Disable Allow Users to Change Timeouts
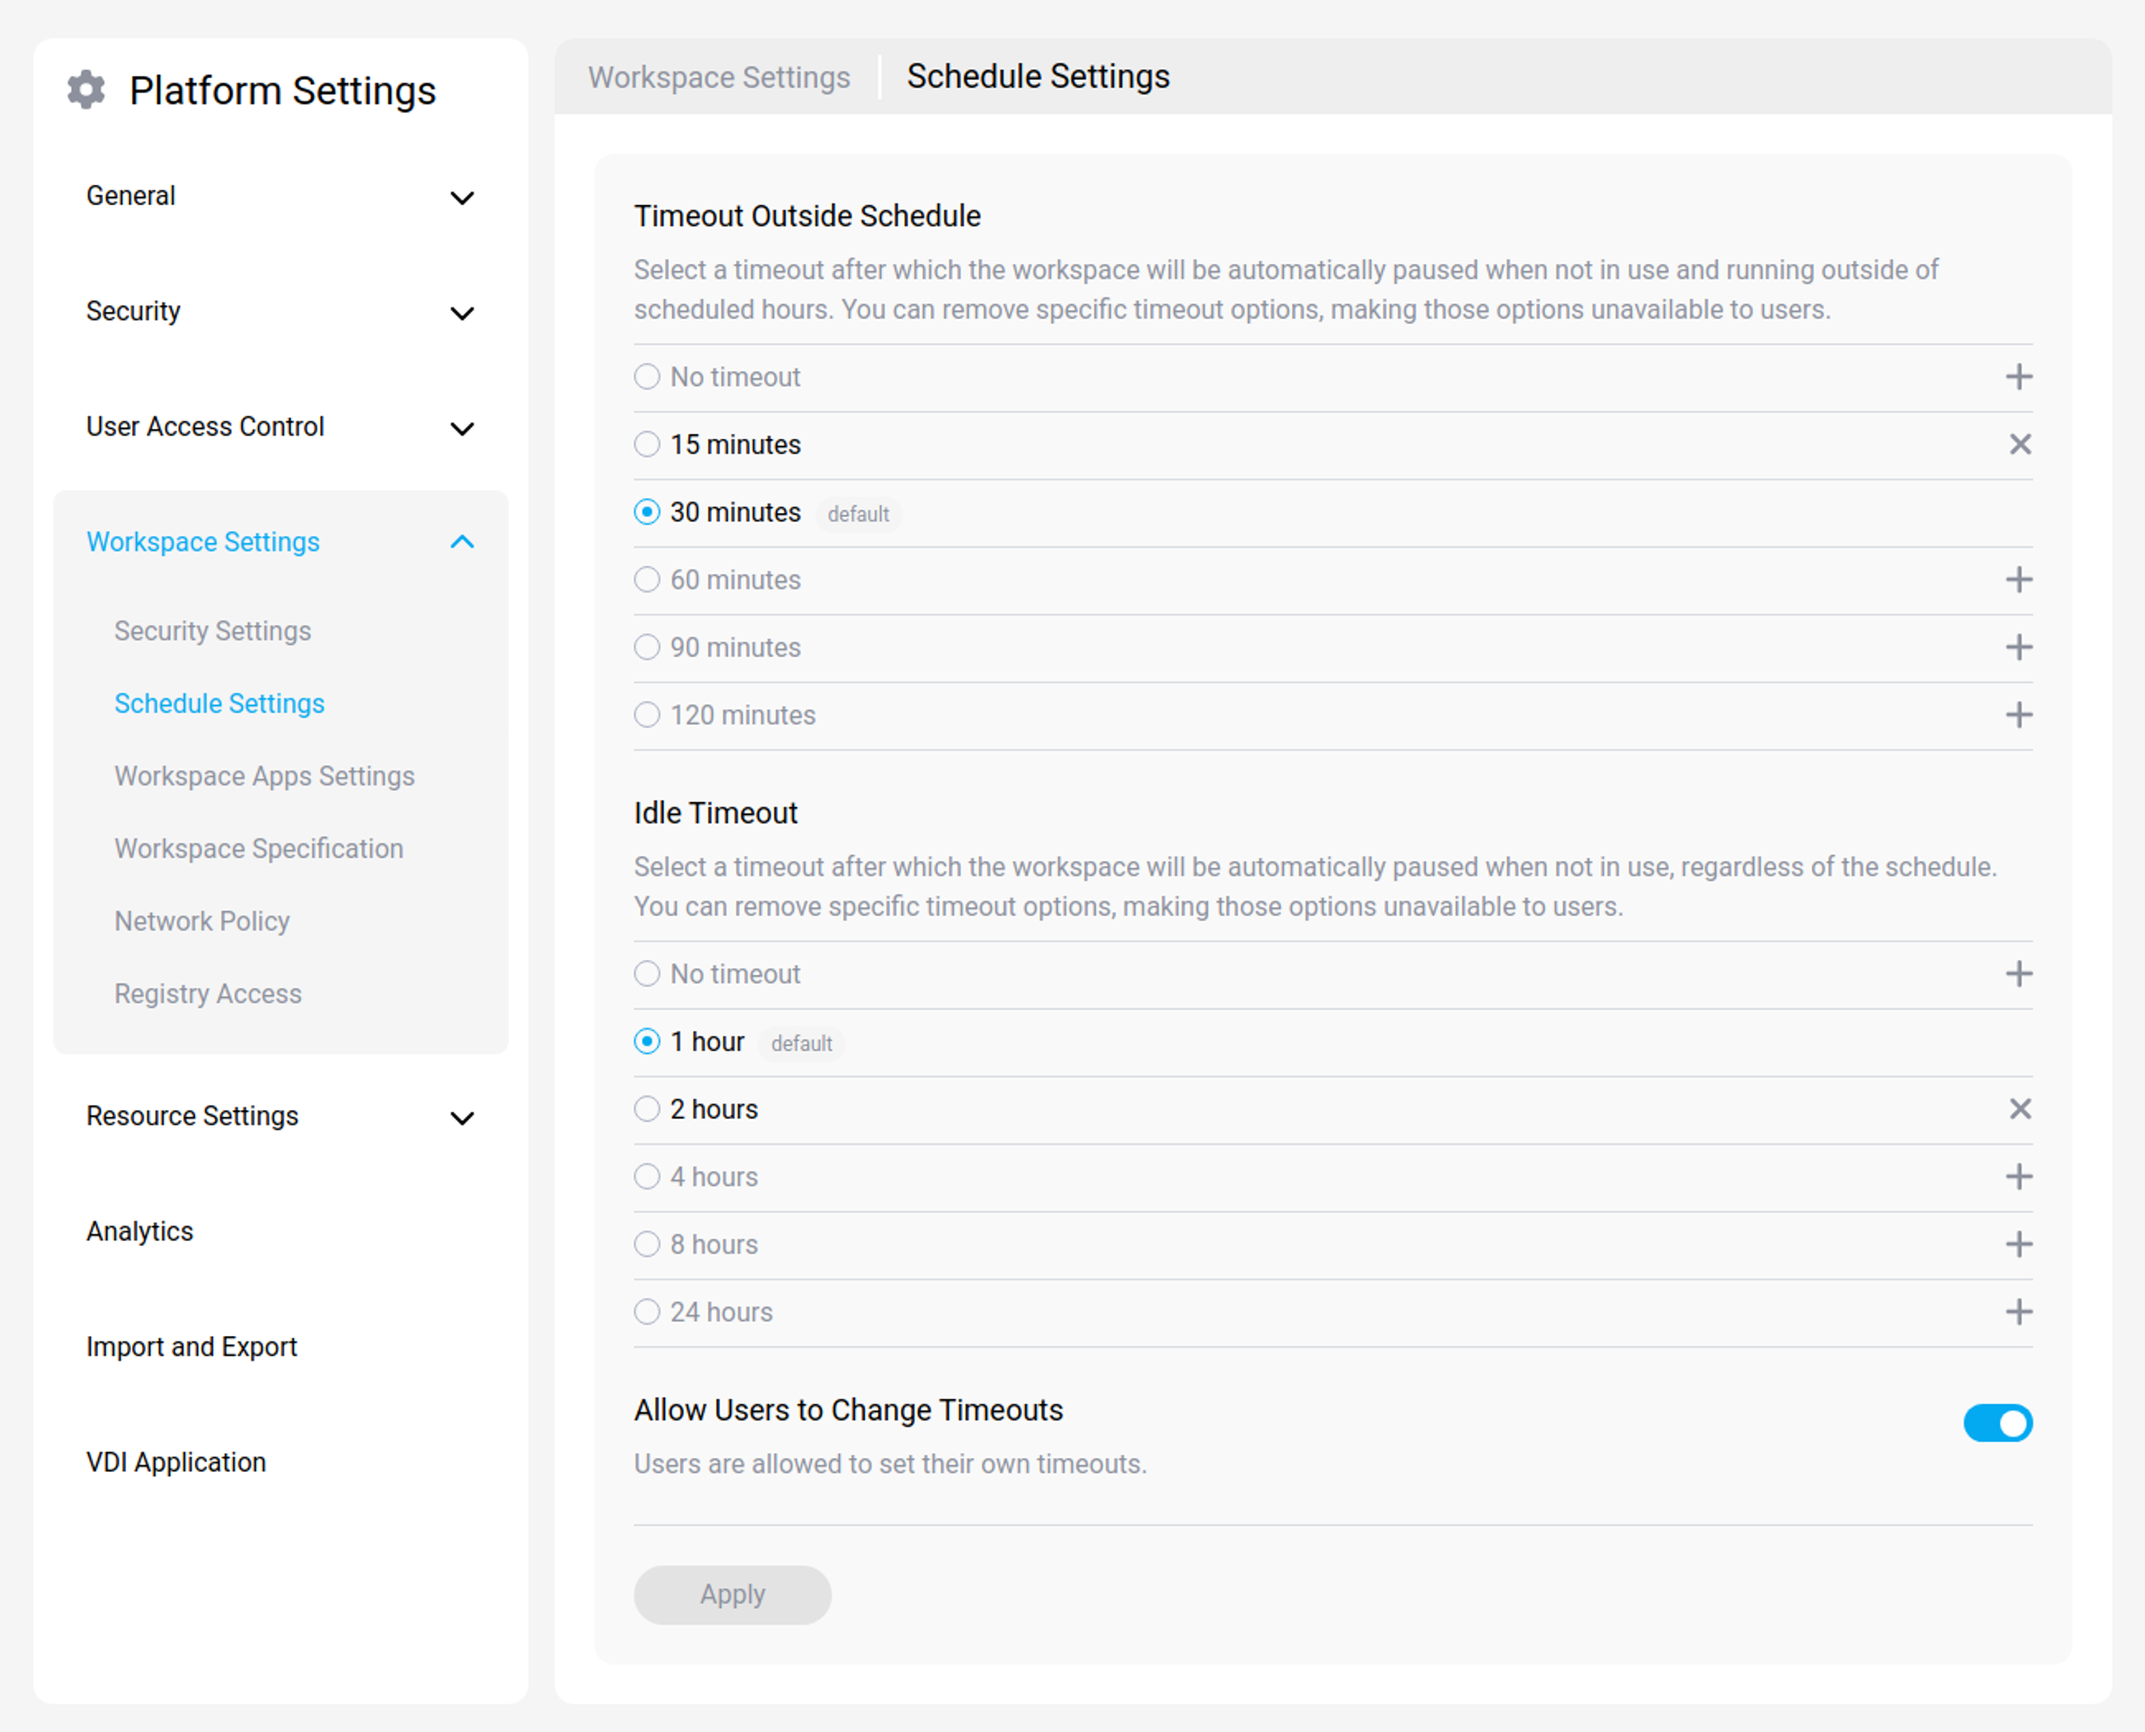This screenshot has width=2145, height=1732. click(1996, 1424)
